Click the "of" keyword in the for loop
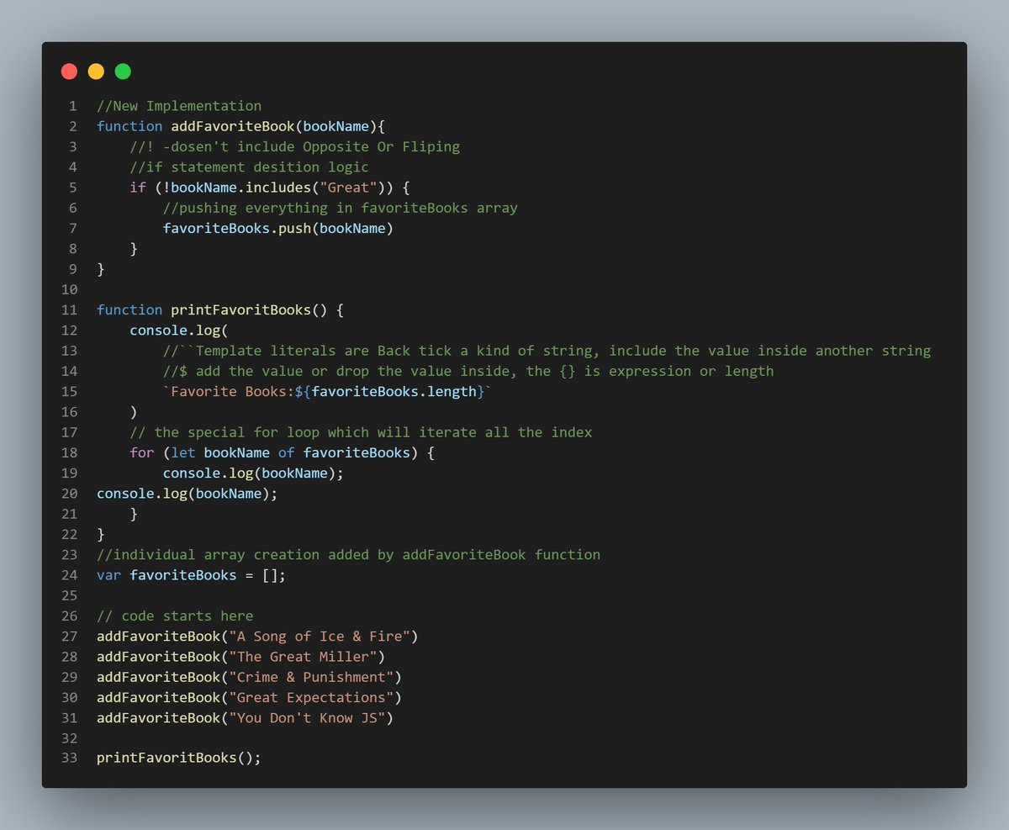 click(287, 452)
